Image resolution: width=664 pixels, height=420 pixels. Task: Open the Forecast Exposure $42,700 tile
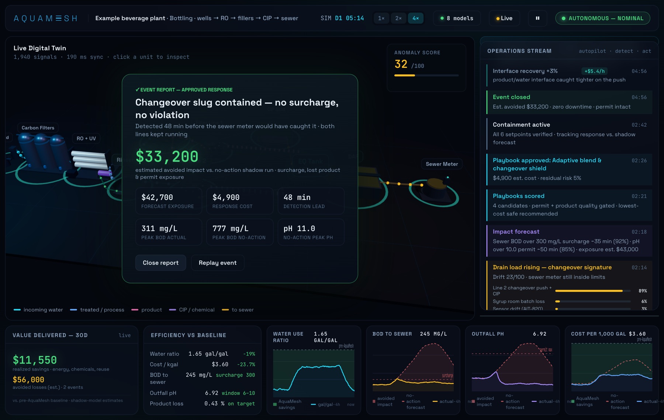(x=169, y=201)
